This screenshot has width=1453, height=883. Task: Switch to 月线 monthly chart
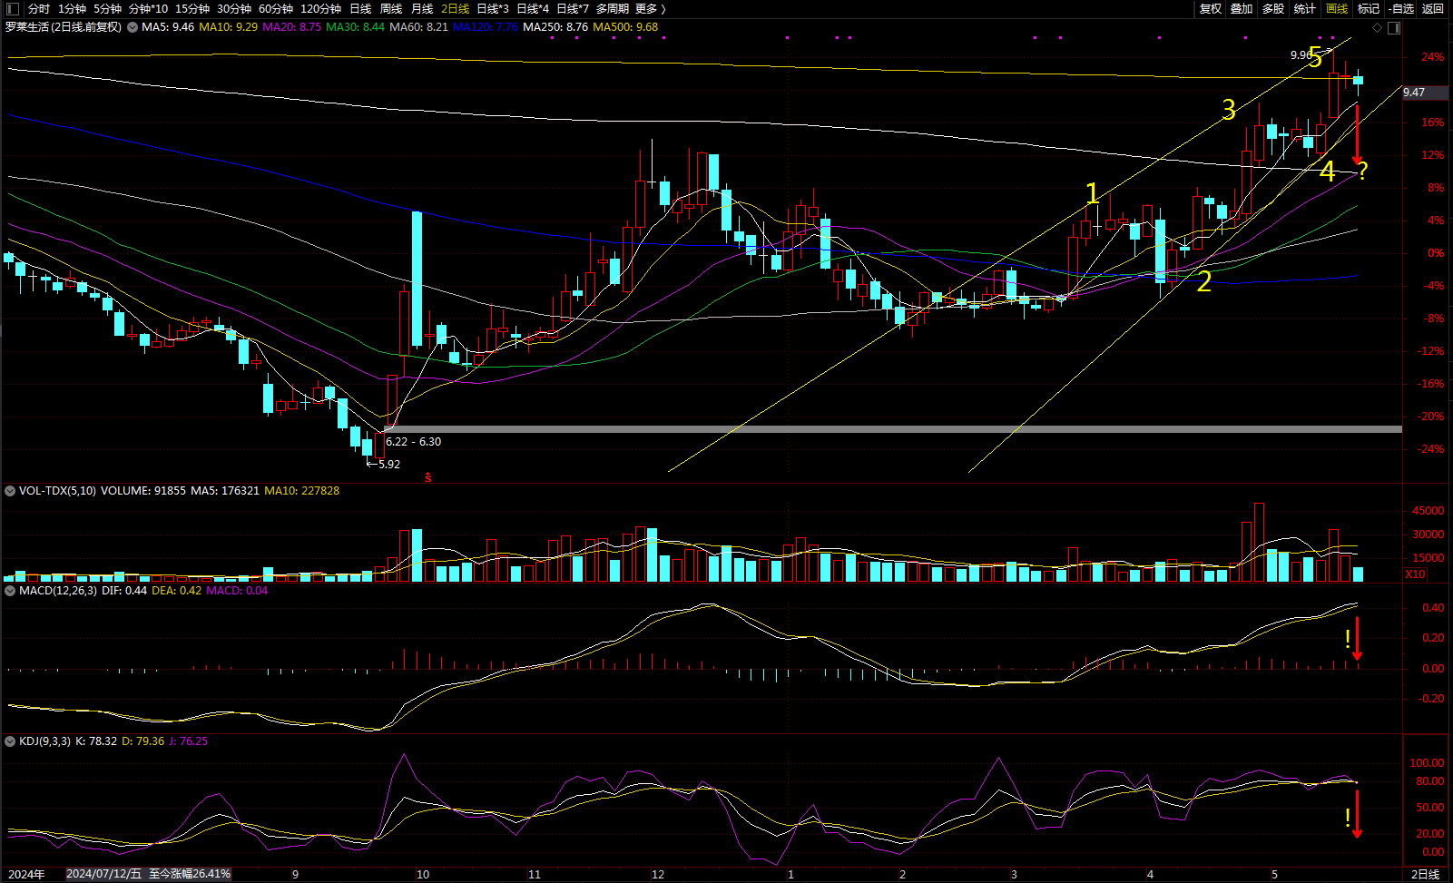(422, 8)
